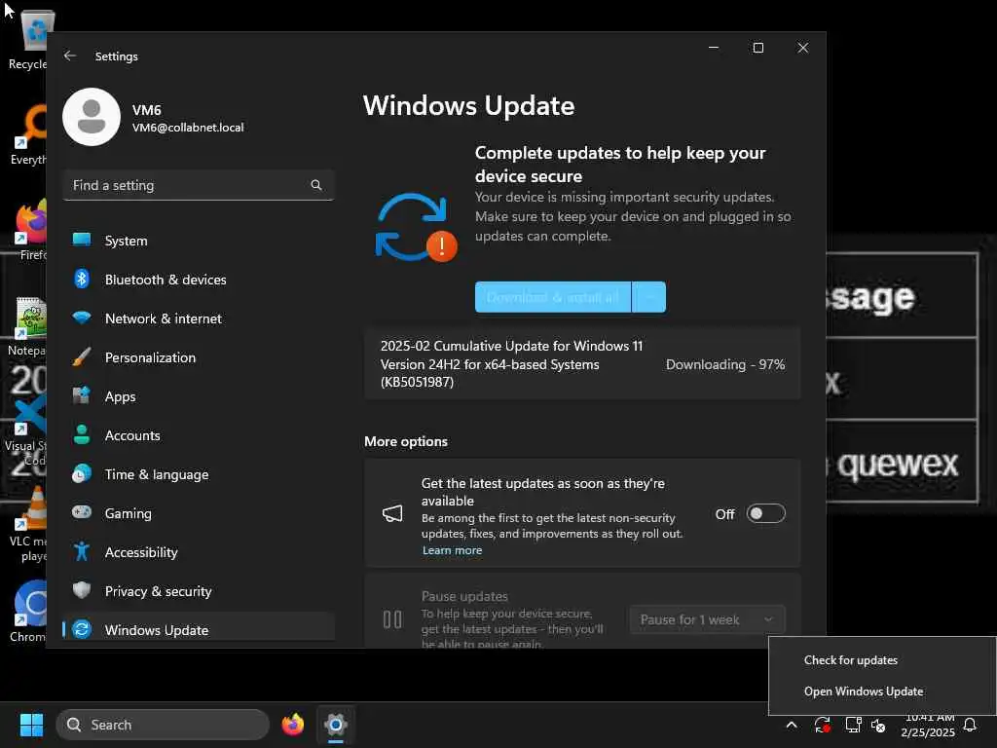Image resolution: width=997 pixels, height=748 pixels.
Task: Open the notification bell
Action: 970,725
